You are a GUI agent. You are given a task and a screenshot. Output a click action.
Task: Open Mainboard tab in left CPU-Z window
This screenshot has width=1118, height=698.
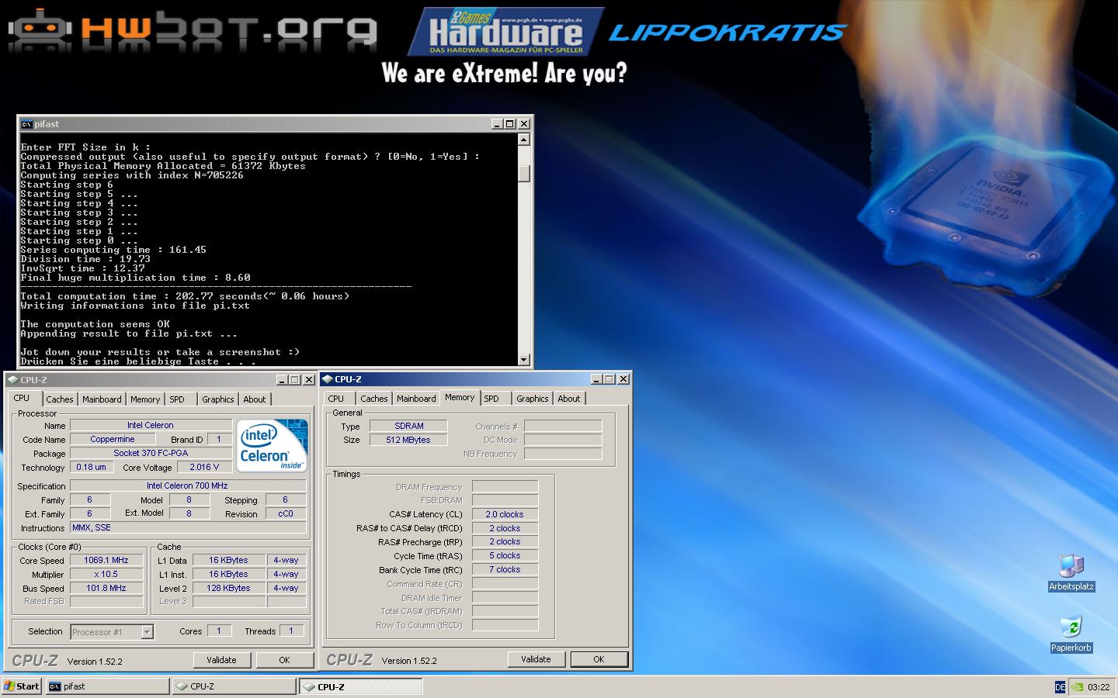[102, 399]
